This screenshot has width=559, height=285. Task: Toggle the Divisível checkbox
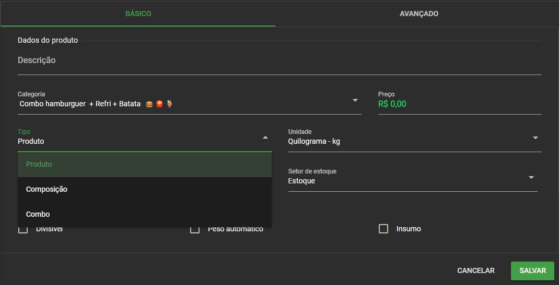coord(23,229)
